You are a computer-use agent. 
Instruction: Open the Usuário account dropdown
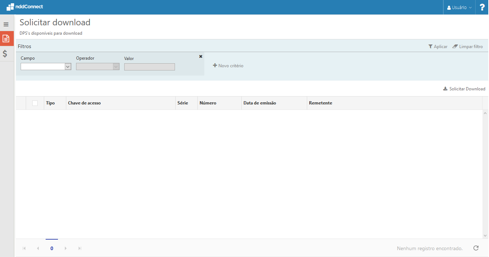coord(459,7)
